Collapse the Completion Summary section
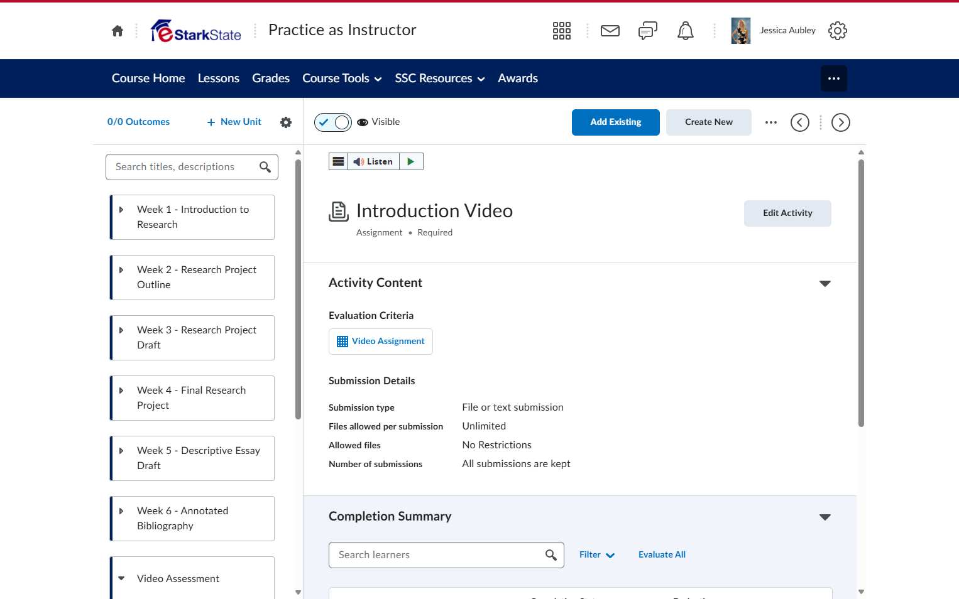 (825, 517)
